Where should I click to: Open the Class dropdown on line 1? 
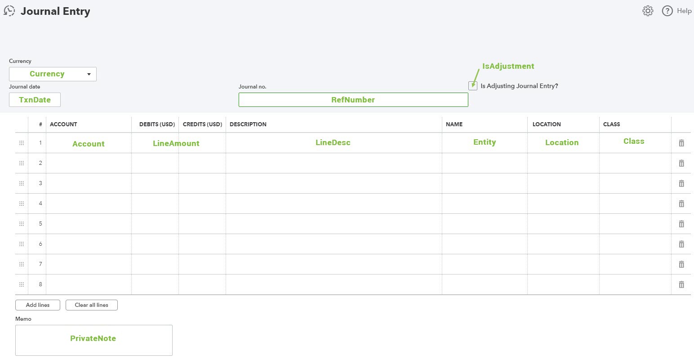click(x=635, y=143)
